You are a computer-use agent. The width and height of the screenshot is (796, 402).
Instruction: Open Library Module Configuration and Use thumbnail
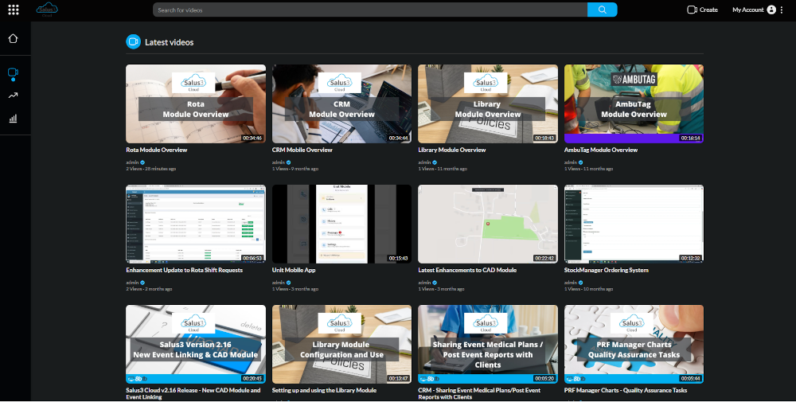pyautogui.click(x=341, y=344)
